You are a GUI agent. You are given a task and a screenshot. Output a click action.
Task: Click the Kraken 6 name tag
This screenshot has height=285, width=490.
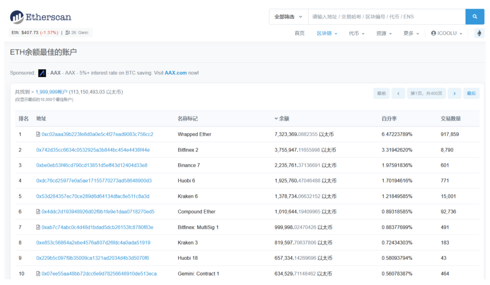(188, 196)
